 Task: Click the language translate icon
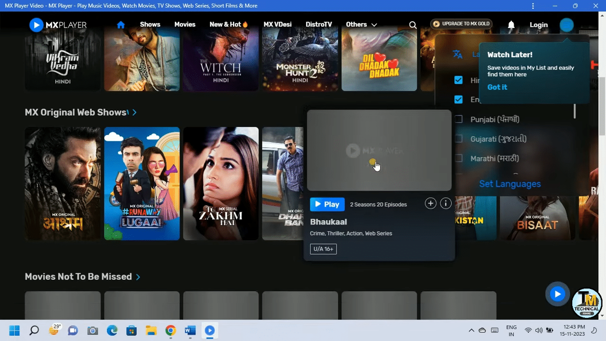[457, 54]
